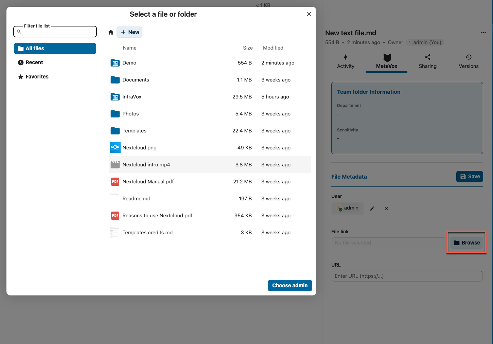Click the Templates credits.md thumbnail
Image resolution: width=493 pixels, height=344 pixels.
pos(115,233)
